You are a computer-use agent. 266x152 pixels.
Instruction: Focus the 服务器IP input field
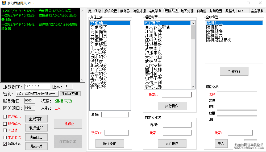(x=37, y=87)
